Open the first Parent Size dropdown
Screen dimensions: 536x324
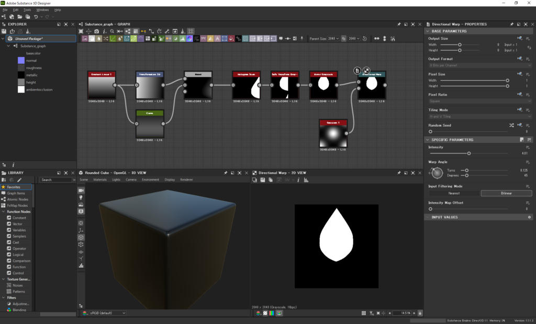tap(333, 39)
